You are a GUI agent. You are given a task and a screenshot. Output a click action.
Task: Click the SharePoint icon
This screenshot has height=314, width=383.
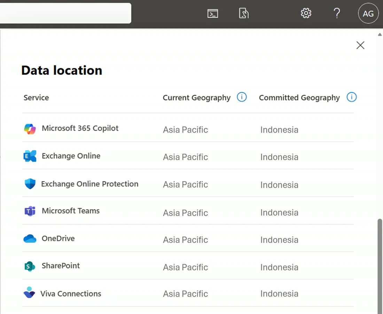30,266
